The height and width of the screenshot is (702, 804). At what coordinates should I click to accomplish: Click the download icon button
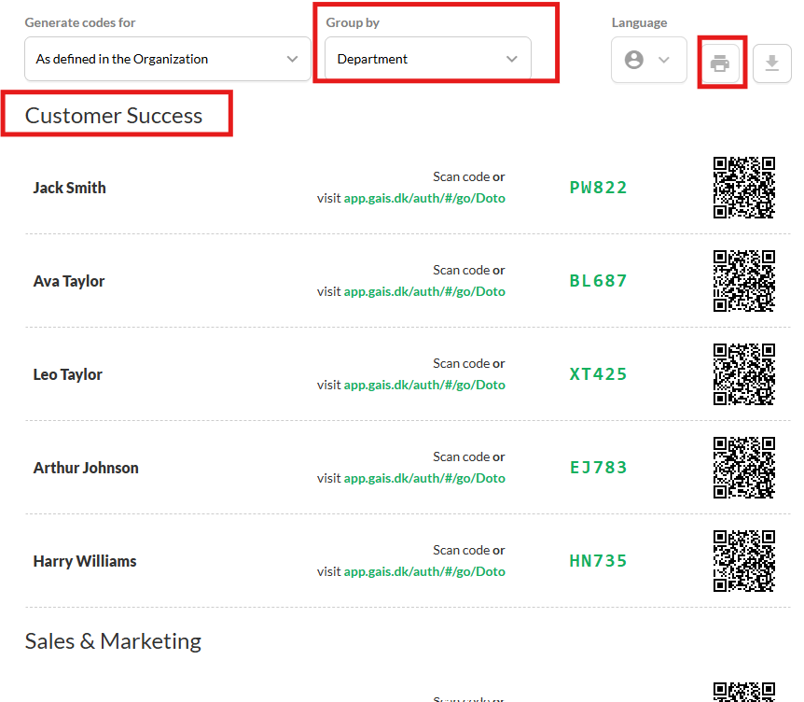(771, 63)
